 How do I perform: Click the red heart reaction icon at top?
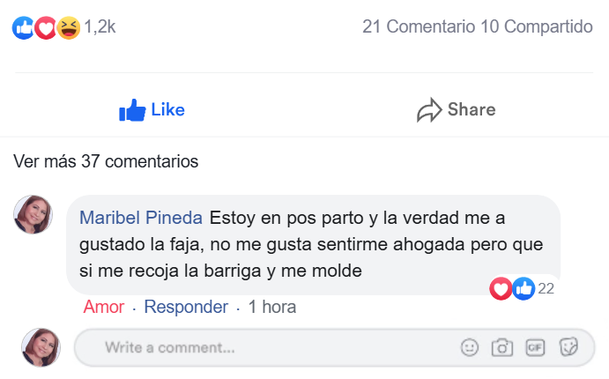click(x=46, y=27)
